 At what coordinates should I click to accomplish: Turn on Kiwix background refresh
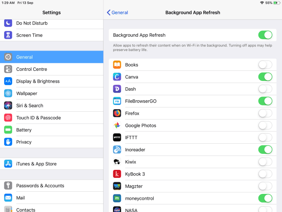(265, 162)
